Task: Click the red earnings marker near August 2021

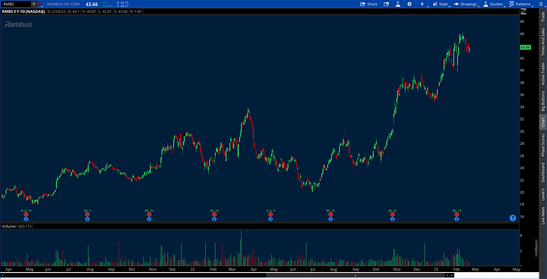Action: pyautogui.click(x=87, y=215)
